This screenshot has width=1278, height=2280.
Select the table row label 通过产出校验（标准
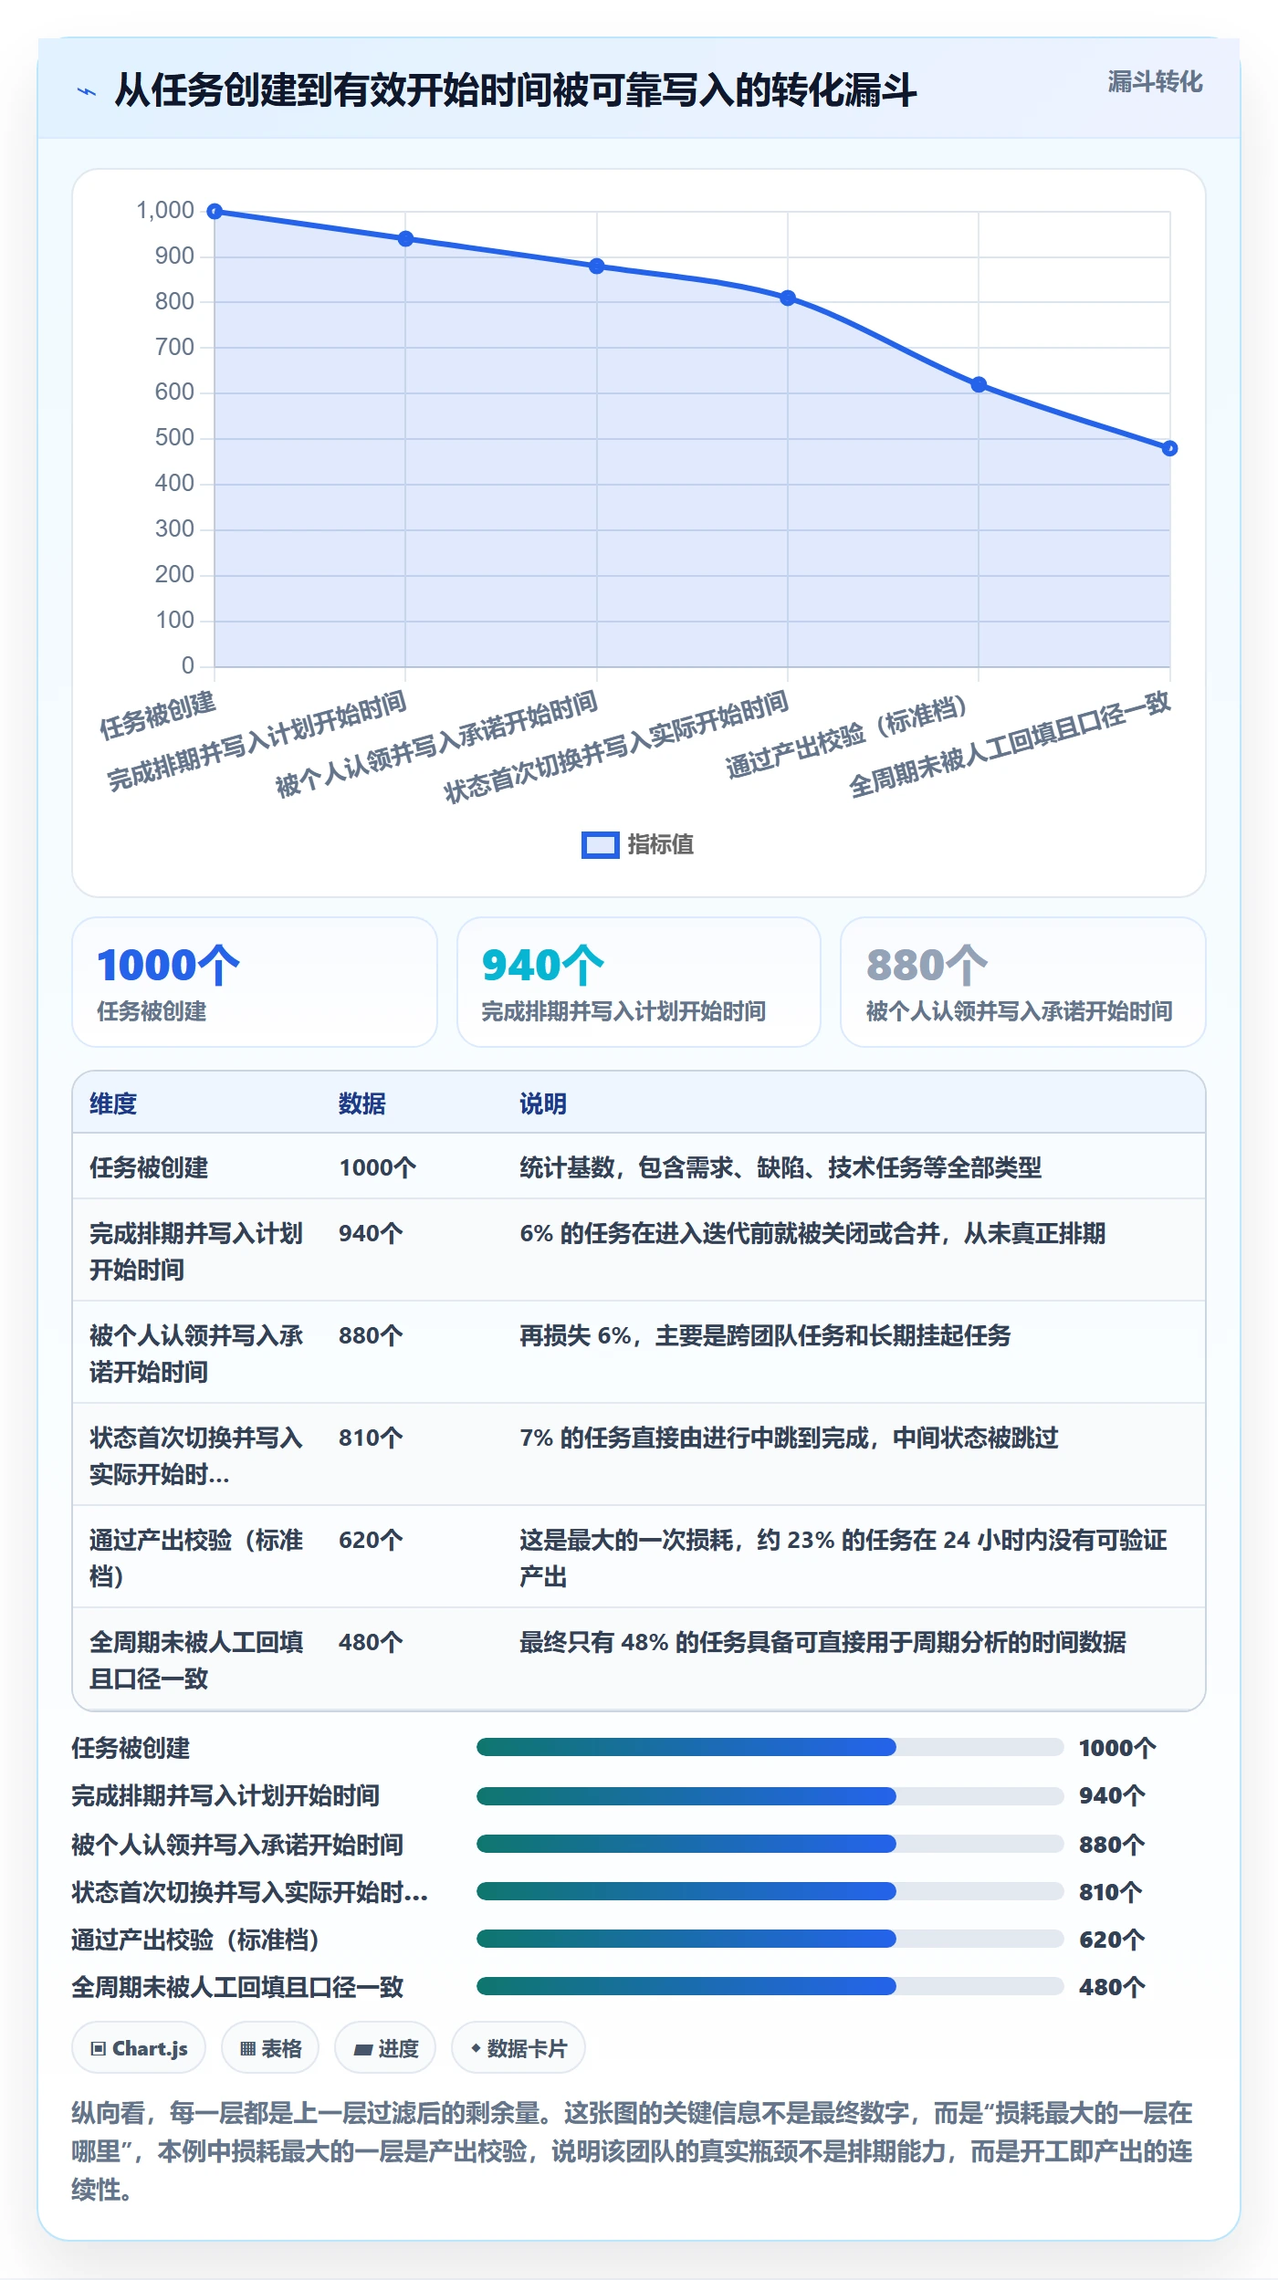[196, 1557]
